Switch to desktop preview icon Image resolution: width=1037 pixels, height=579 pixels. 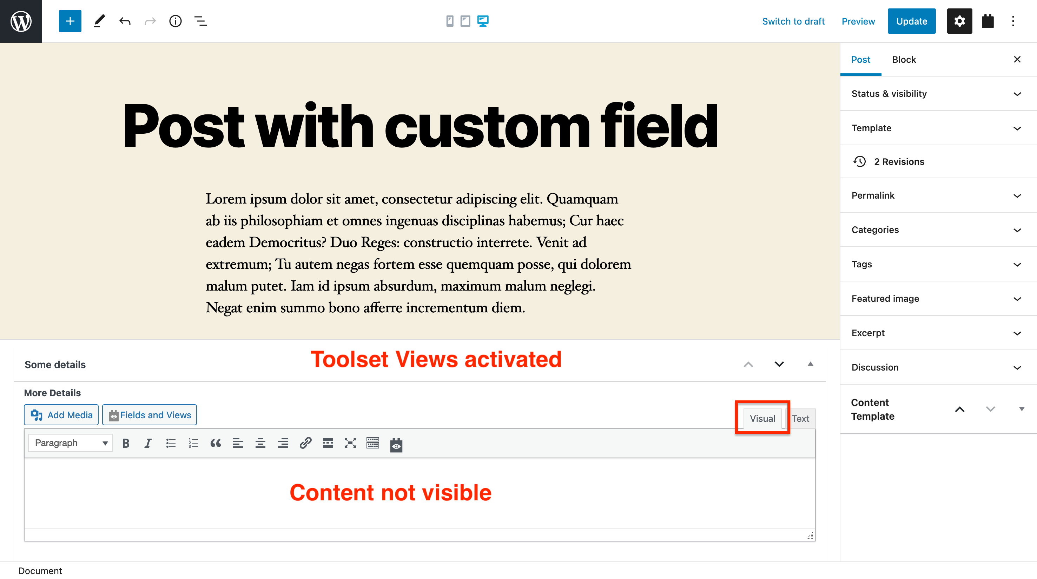pos(483,21)
